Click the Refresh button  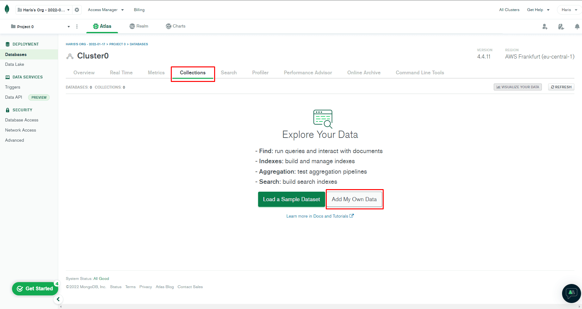(561, 87)
